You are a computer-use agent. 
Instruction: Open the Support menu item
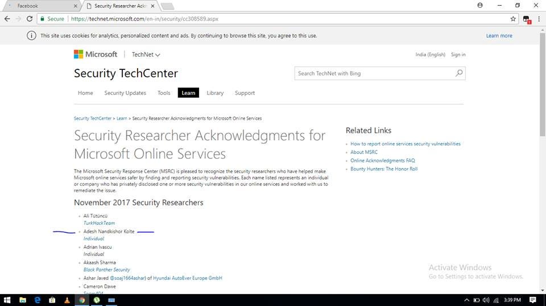pyautogui.click(x=245, y=93)
